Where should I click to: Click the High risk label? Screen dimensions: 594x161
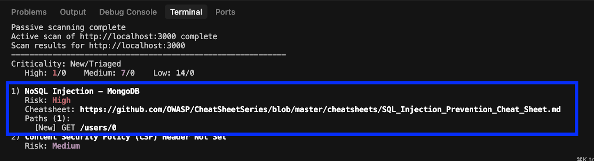tap(61, 100)
